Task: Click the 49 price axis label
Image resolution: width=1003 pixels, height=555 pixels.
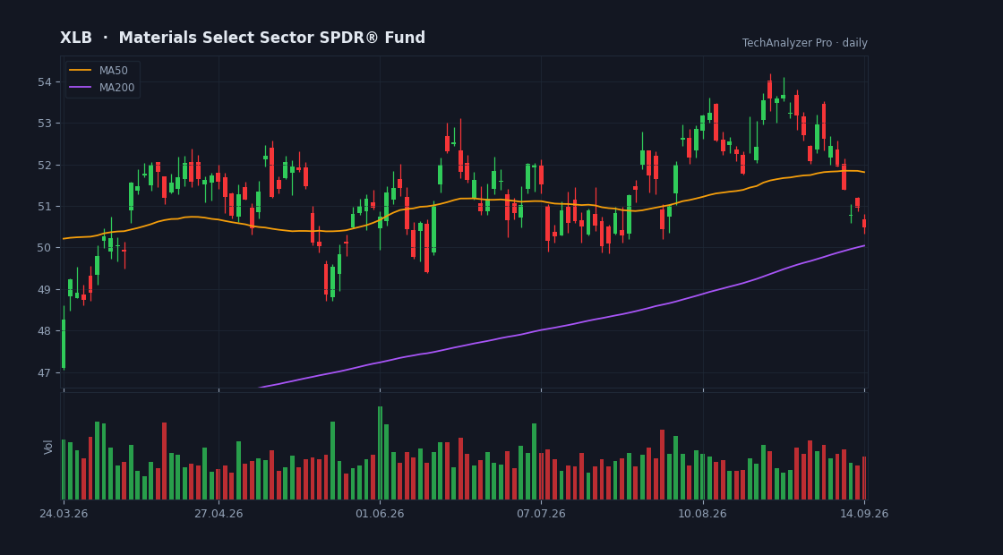Action: coord(45,290)
